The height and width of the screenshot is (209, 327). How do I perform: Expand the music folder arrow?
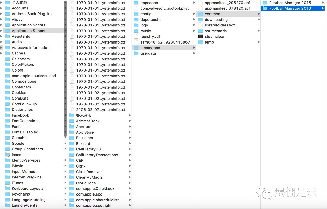click(x=194, y=31)
